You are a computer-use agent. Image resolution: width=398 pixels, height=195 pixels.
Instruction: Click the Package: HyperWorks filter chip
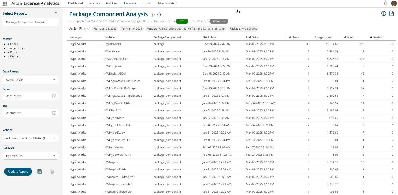click(243, 28)
